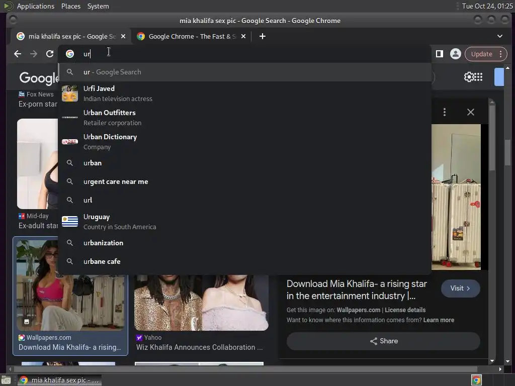Click the Share button
The height and width of the screenshot is (386, 515).
[383, 341]
